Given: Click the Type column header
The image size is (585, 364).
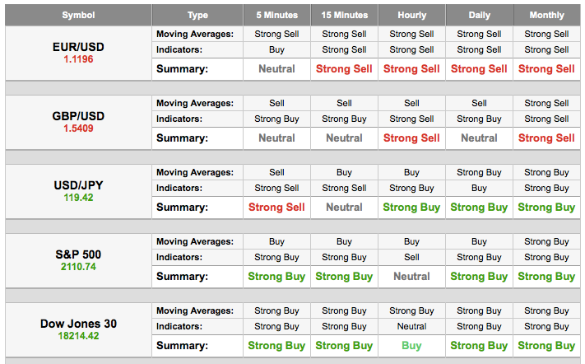Looking at the screenshot, I should tap(197, 15).
